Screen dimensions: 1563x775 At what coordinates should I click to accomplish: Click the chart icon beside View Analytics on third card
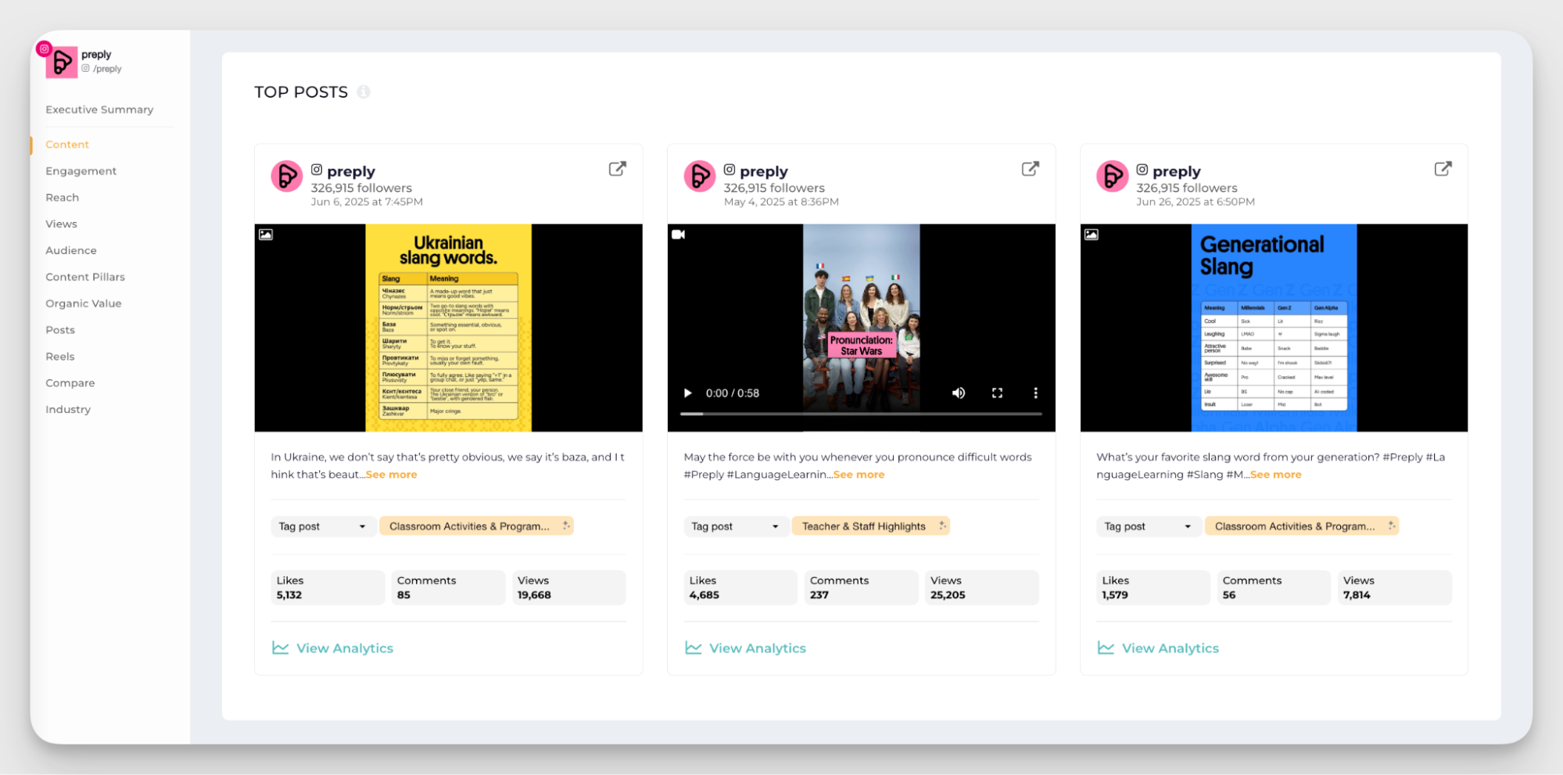point(1105,648)
